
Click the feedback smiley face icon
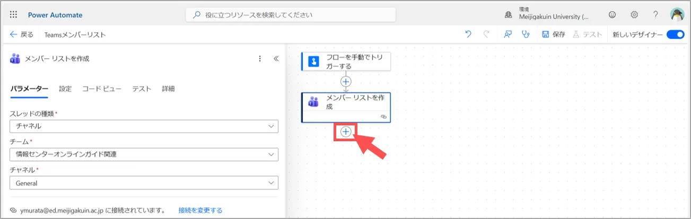click(x=613, y=15)
